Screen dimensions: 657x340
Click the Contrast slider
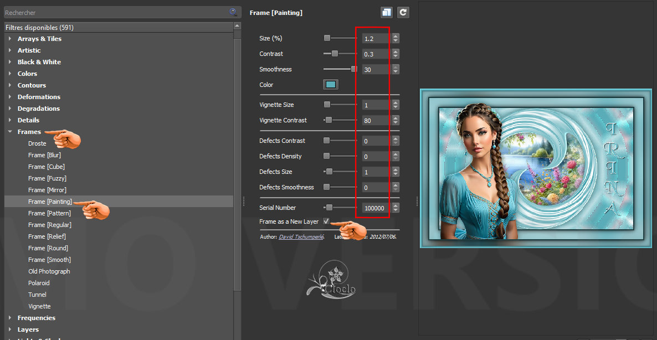coord(340,54)
